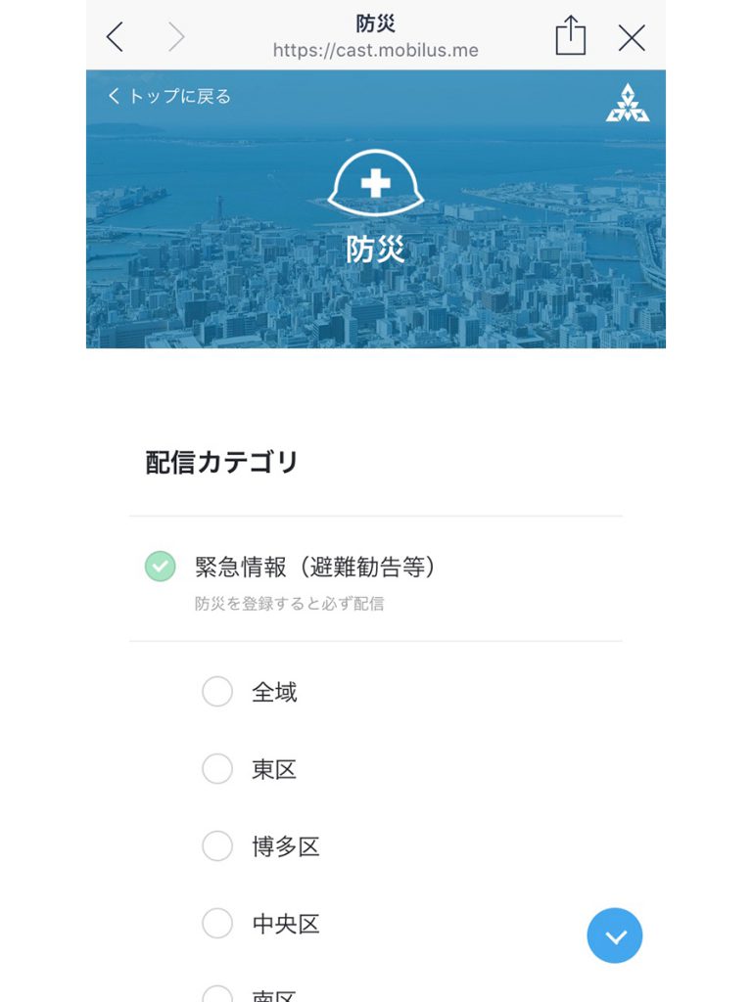Click the 防災 page title in header
This screenshot has width=752, height=1002.
pos(376,23)
